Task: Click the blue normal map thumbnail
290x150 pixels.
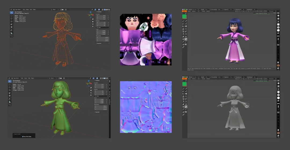Action: [146, 107]
